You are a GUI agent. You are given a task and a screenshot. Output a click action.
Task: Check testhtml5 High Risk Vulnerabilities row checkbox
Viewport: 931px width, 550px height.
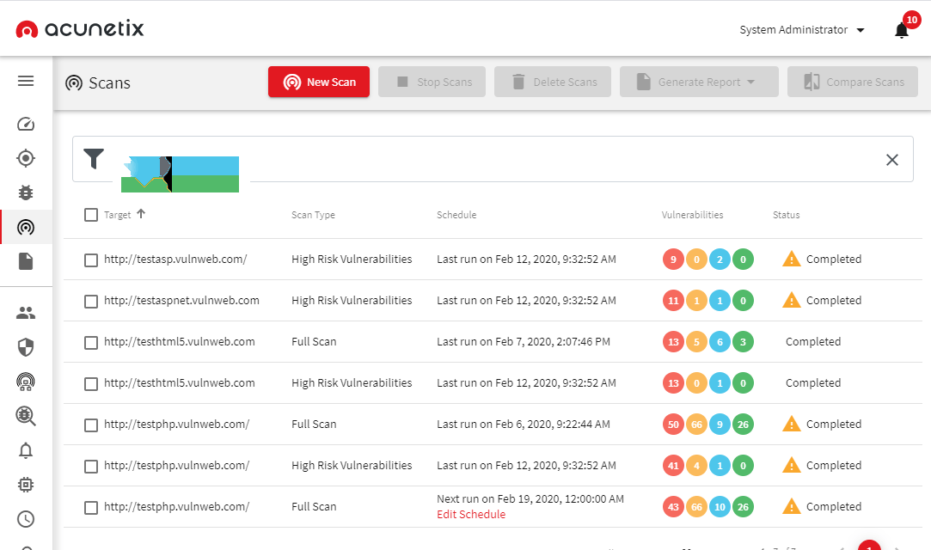pos(91,384)
